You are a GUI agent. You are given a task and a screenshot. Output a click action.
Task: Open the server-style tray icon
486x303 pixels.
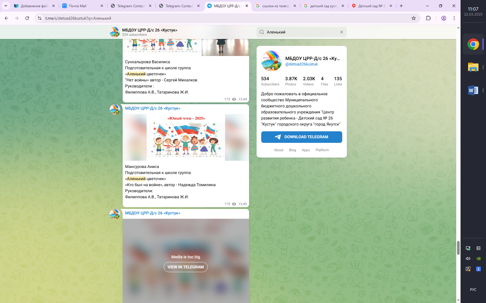tap(478, 248)
